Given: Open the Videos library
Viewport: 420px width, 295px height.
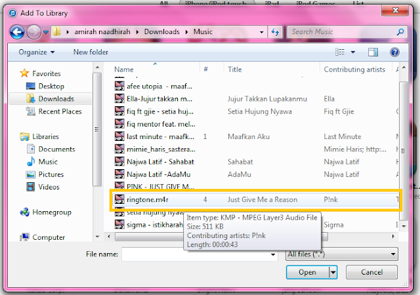Looking at the screenshot, I should [x=49, y=187].
